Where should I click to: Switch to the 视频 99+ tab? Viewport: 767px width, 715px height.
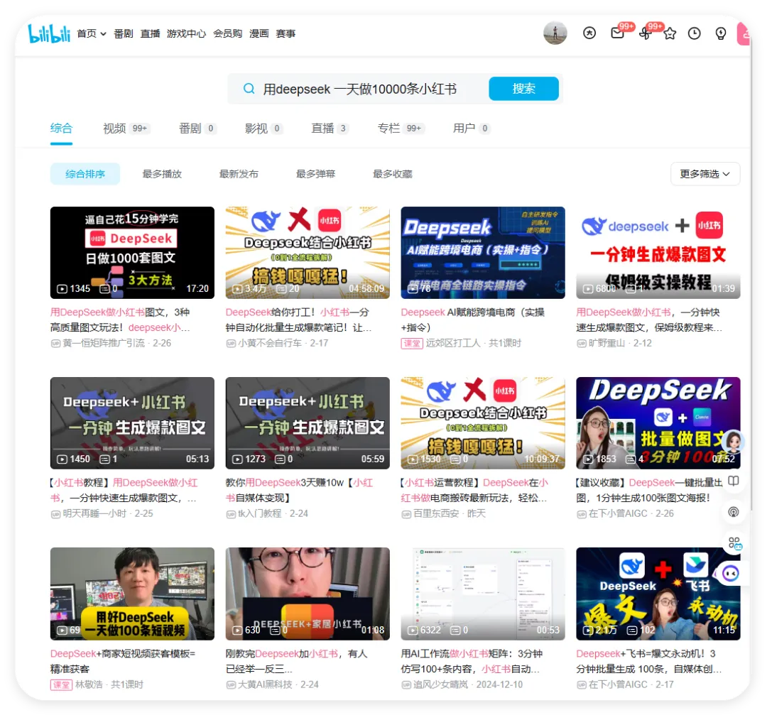click(x=126, y=128)
